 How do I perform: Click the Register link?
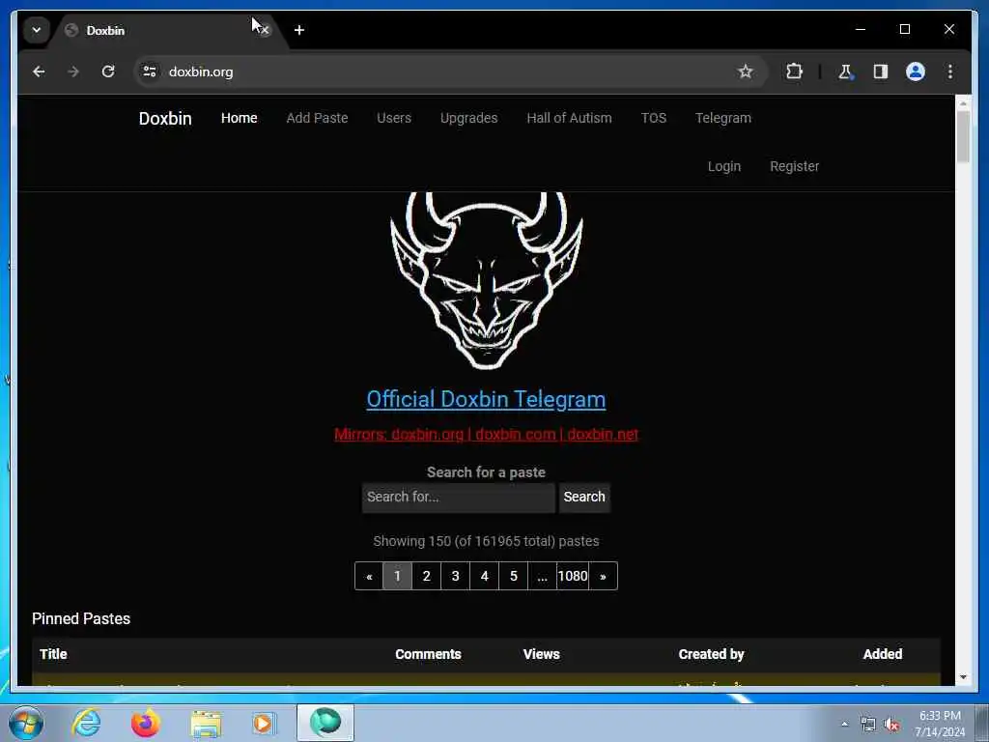pos(795,166)
